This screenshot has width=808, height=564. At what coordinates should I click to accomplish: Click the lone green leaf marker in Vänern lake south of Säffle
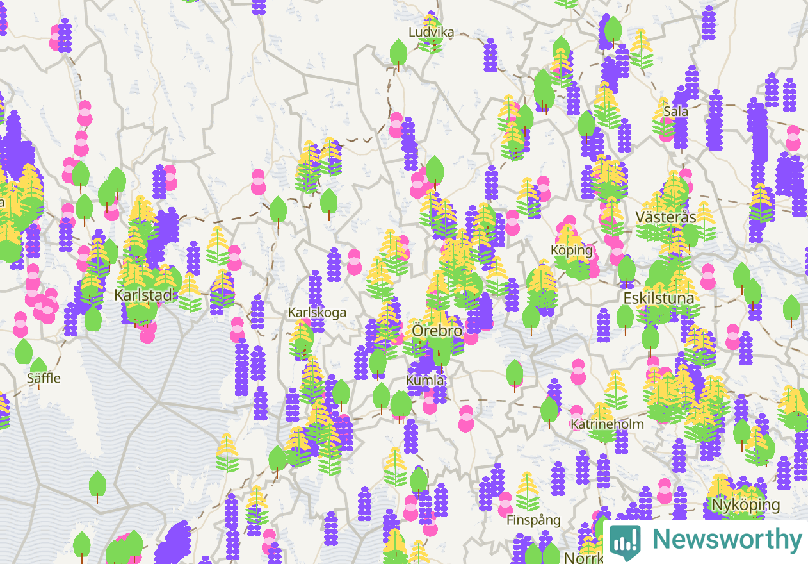97,487
